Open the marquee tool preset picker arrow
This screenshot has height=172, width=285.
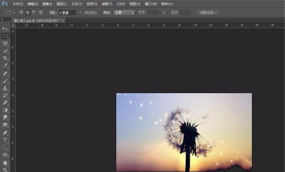point(14,13)
